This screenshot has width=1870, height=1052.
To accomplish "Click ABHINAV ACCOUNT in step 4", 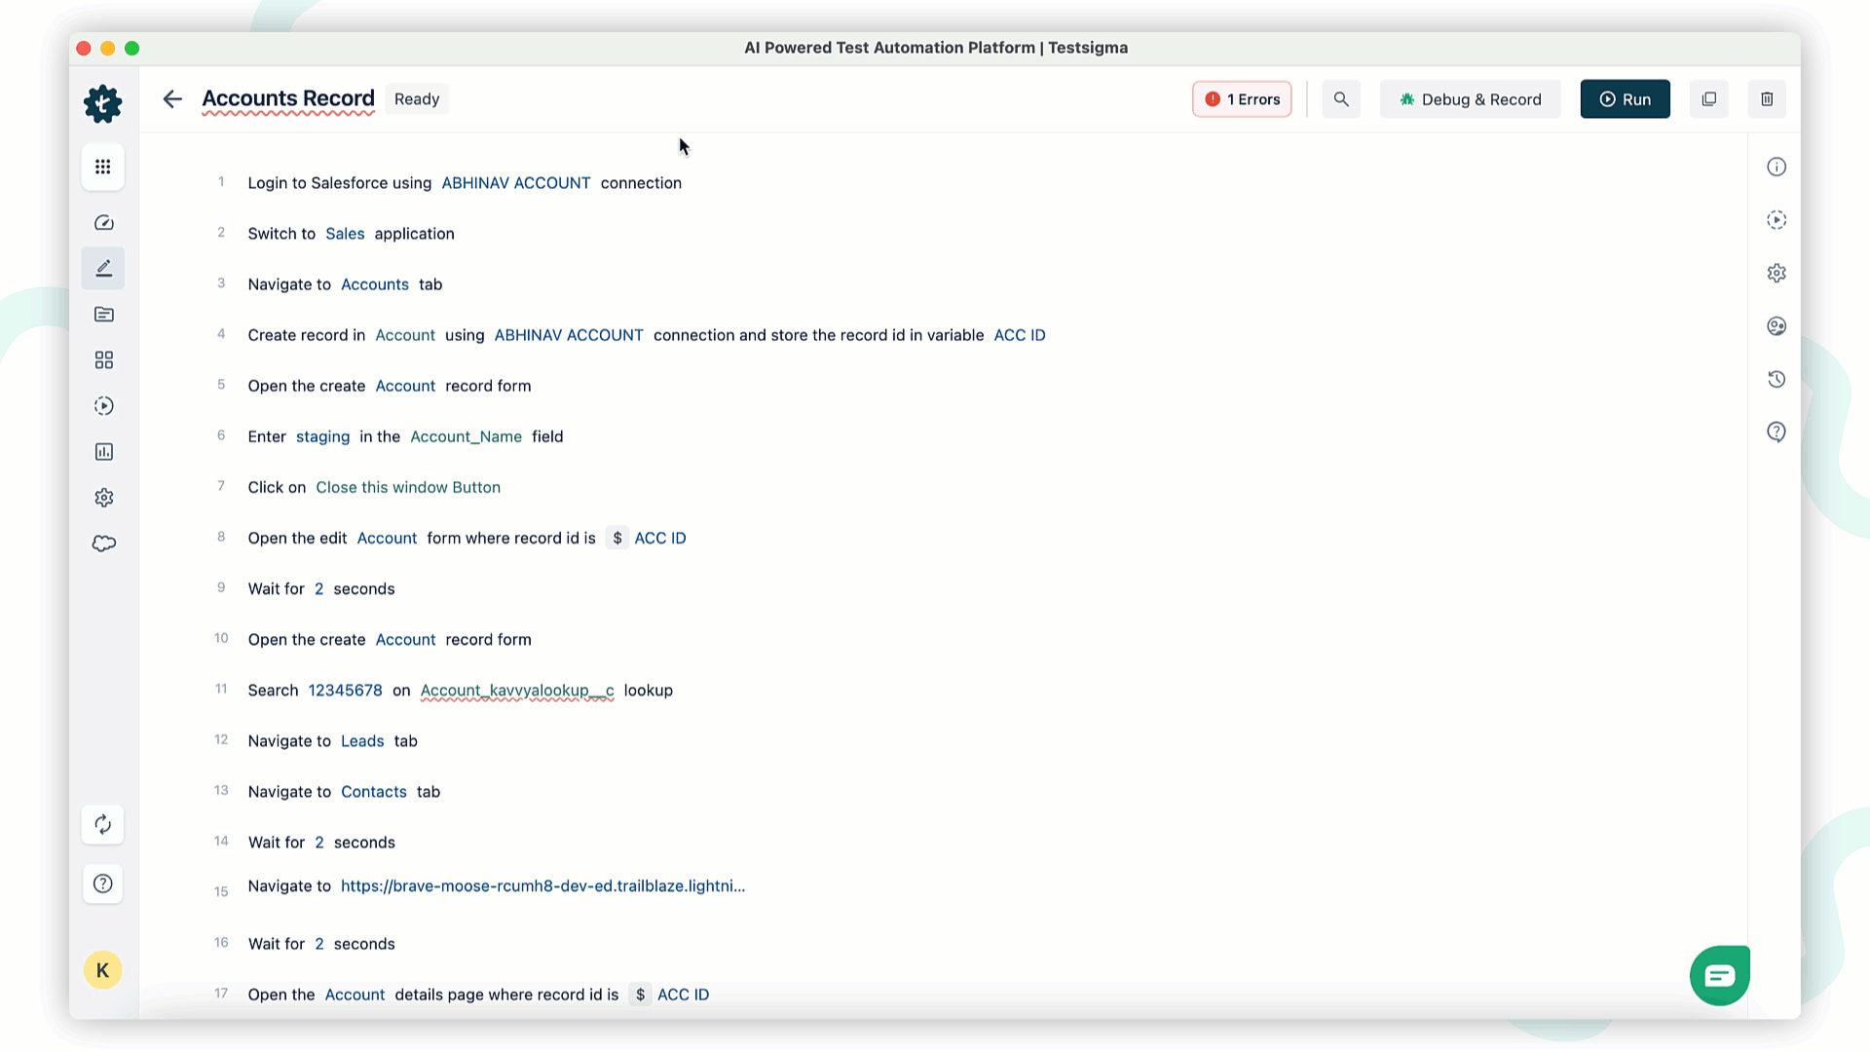I will click(569, 335).
